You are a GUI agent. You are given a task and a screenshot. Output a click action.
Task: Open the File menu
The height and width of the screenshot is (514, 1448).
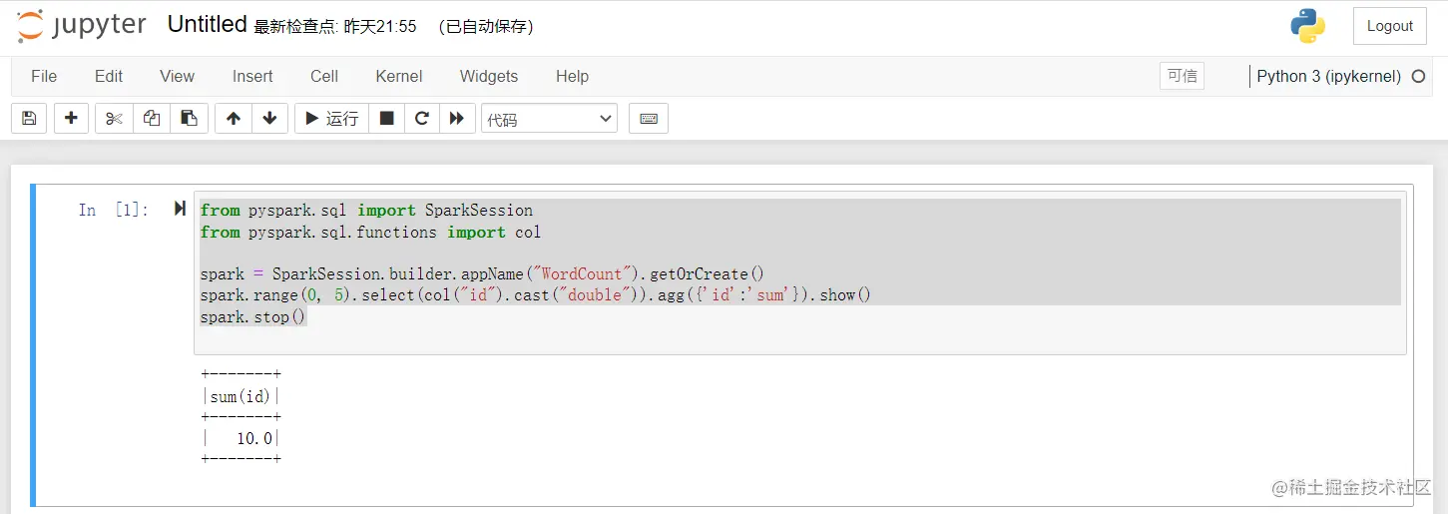[44, 76]
